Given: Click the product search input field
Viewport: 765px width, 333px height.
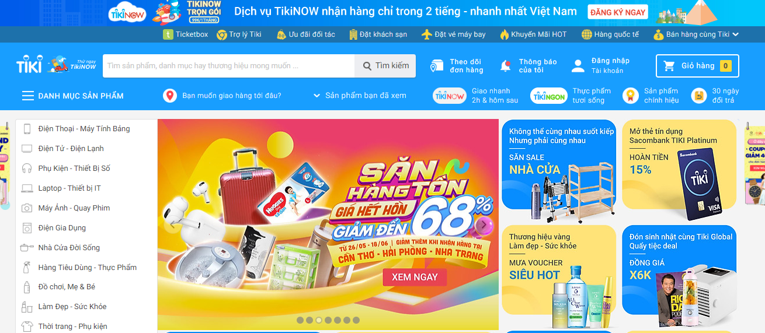Looking at the screenshot, I should click(x=229, y=66).
